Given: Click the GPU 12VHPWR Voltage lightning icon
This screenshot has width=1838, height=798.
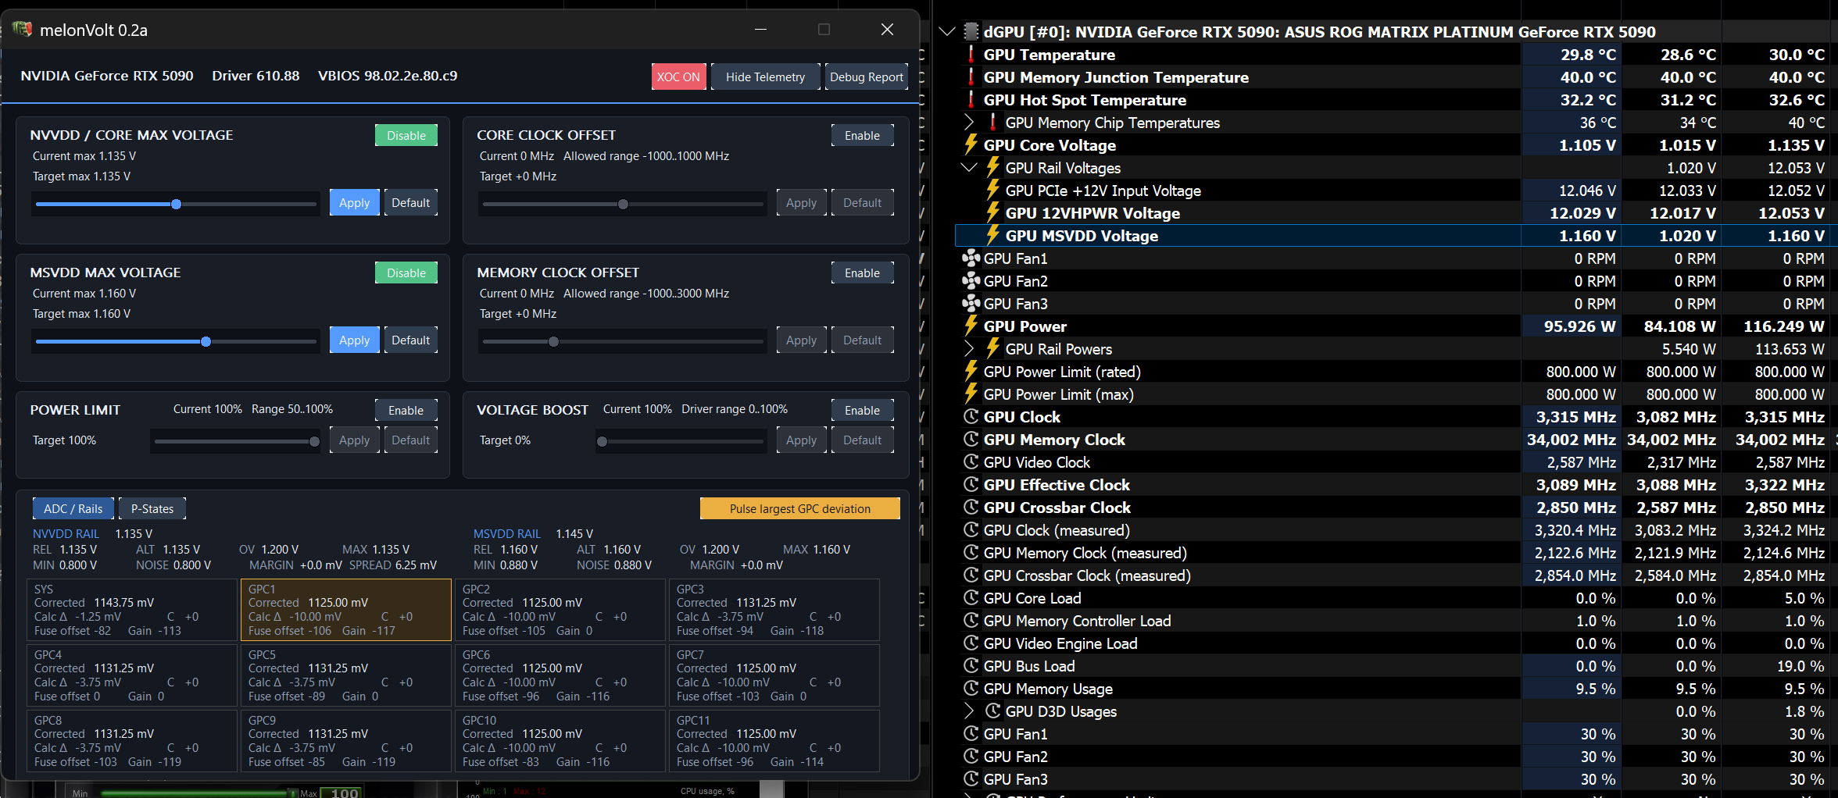Looking at the screenshot, I should tap(992, 213).
